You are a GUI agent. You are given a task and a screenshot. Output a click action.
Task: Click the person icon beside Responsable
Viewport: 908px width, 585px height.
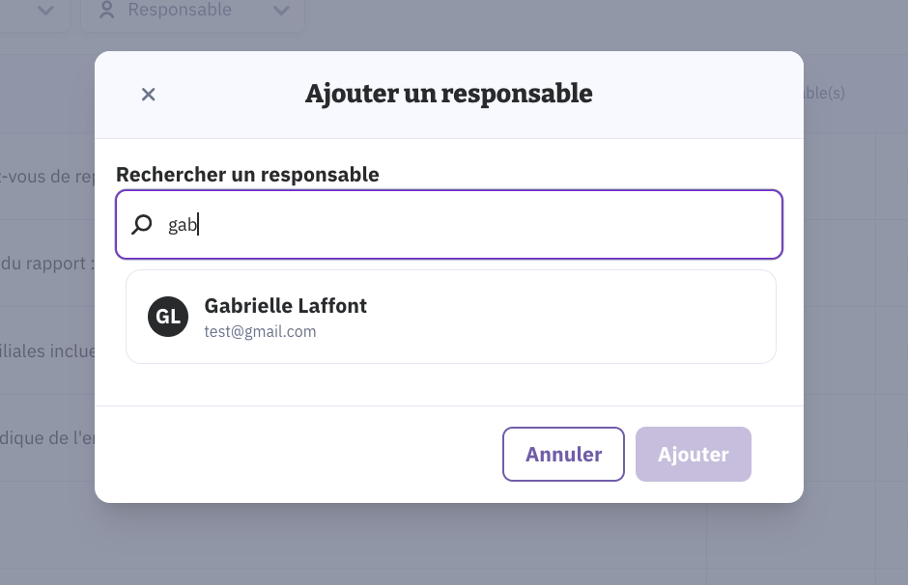point(108,11)
